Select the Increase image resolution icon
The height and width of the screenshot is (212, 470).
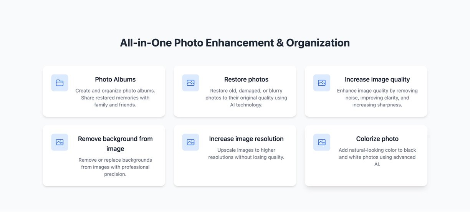coord(190,142)
